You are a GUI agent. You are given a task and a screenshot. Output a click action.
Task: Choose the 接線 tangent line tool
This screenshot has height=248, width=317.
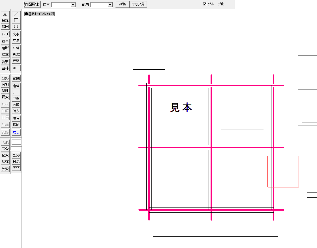(5, 20)
